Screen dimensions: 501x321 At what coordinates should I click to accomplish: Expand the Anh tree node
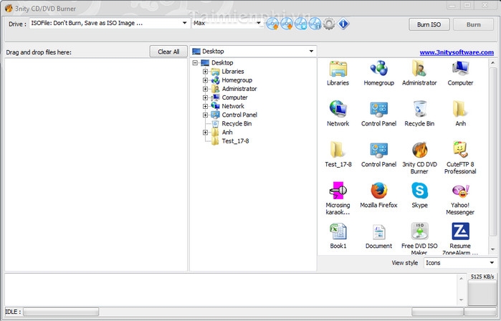[x=205, y=133]
